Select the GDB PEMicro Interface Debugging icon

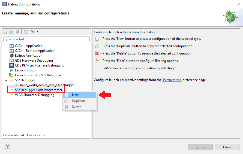[11, 65]
